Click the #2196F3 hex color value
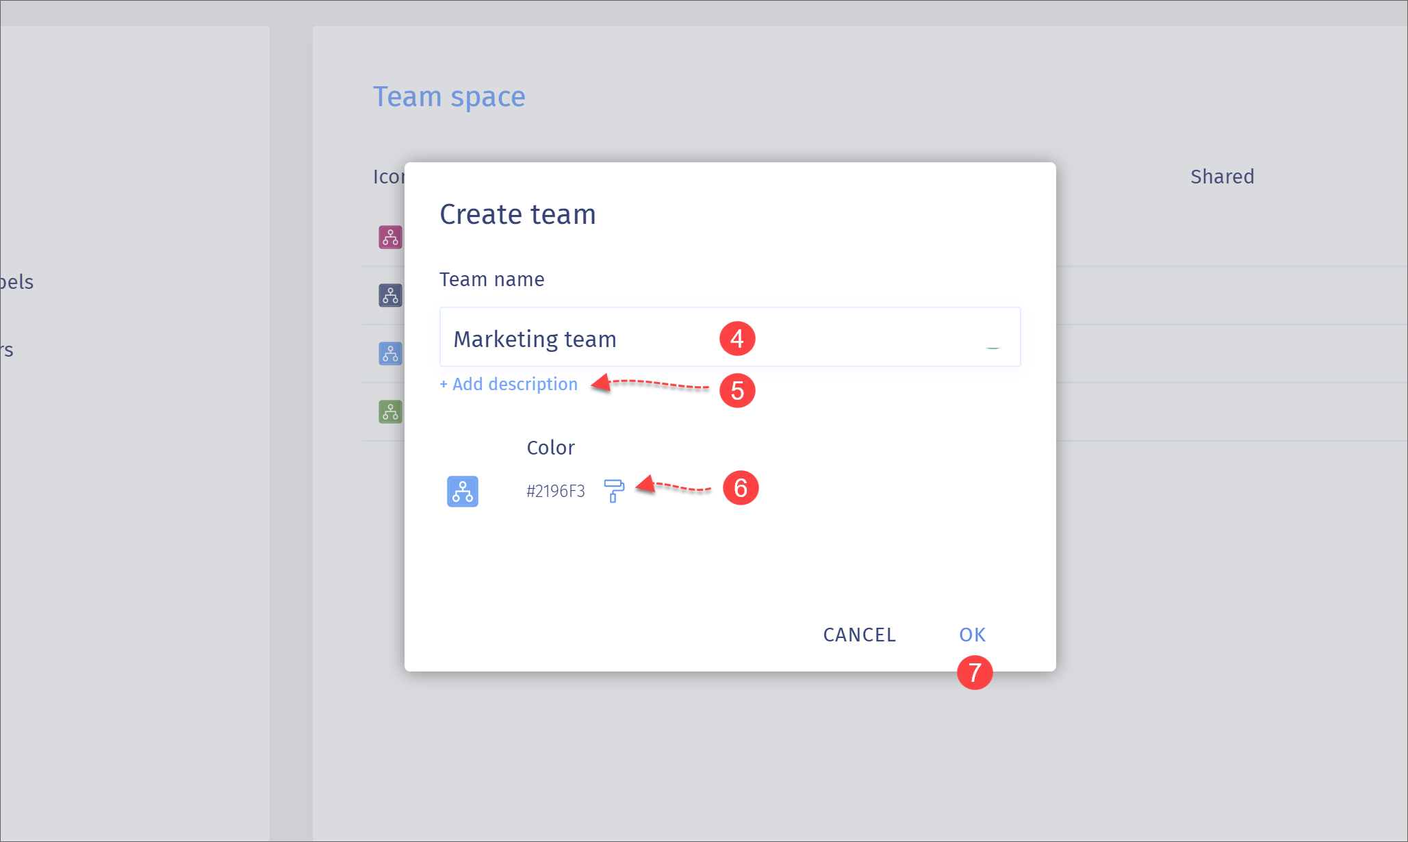1408x842 pixels. pos(556,491)
